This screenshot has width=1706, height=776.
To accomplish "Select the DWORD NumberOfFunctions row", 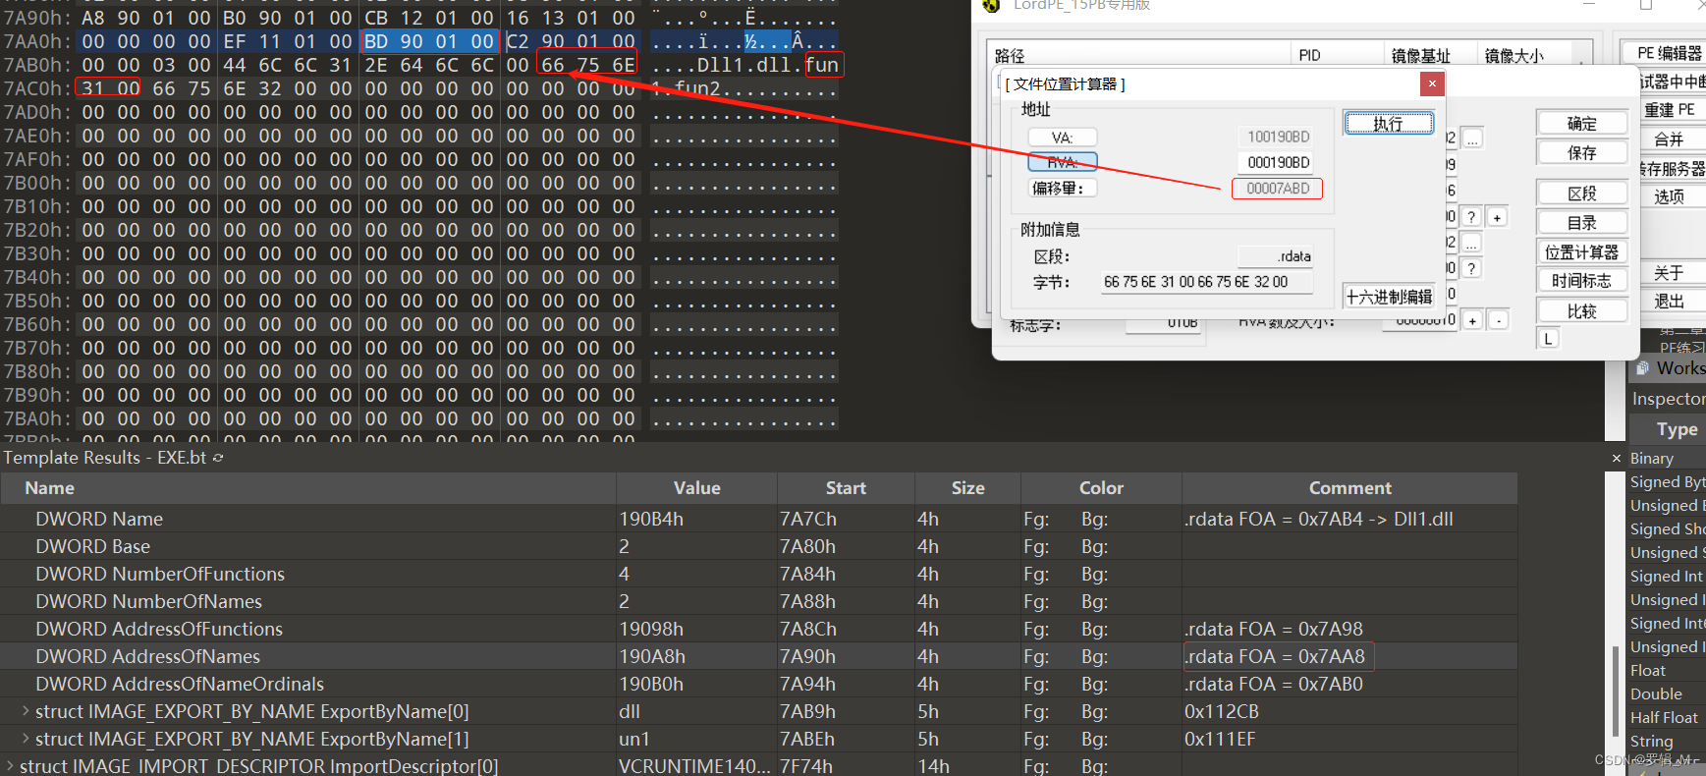I will [x=758, y=574].
